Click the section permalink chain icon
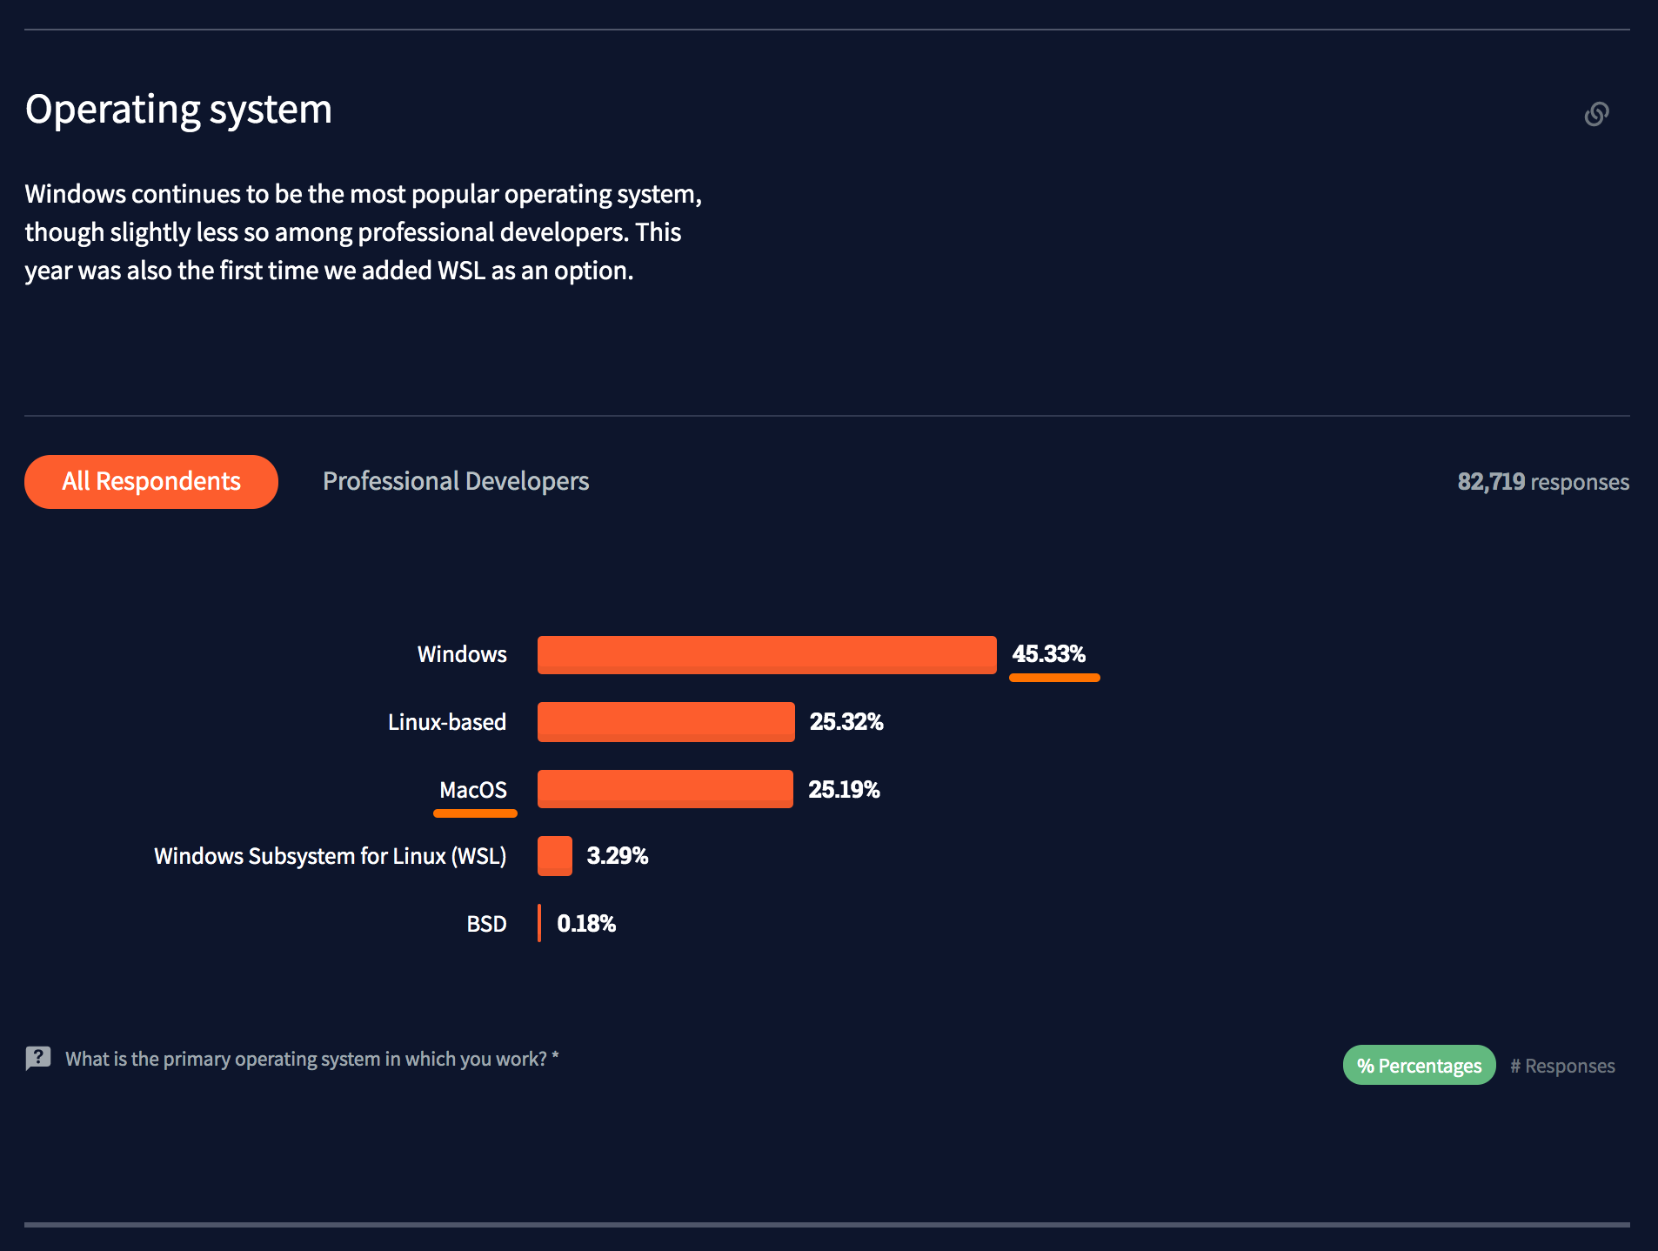This screenshot has height=1251, width=1658. 1596,114
